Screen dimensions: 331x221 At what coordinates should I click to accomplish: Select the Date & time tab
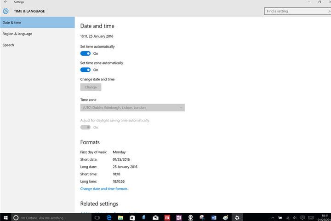click(37, 23)
